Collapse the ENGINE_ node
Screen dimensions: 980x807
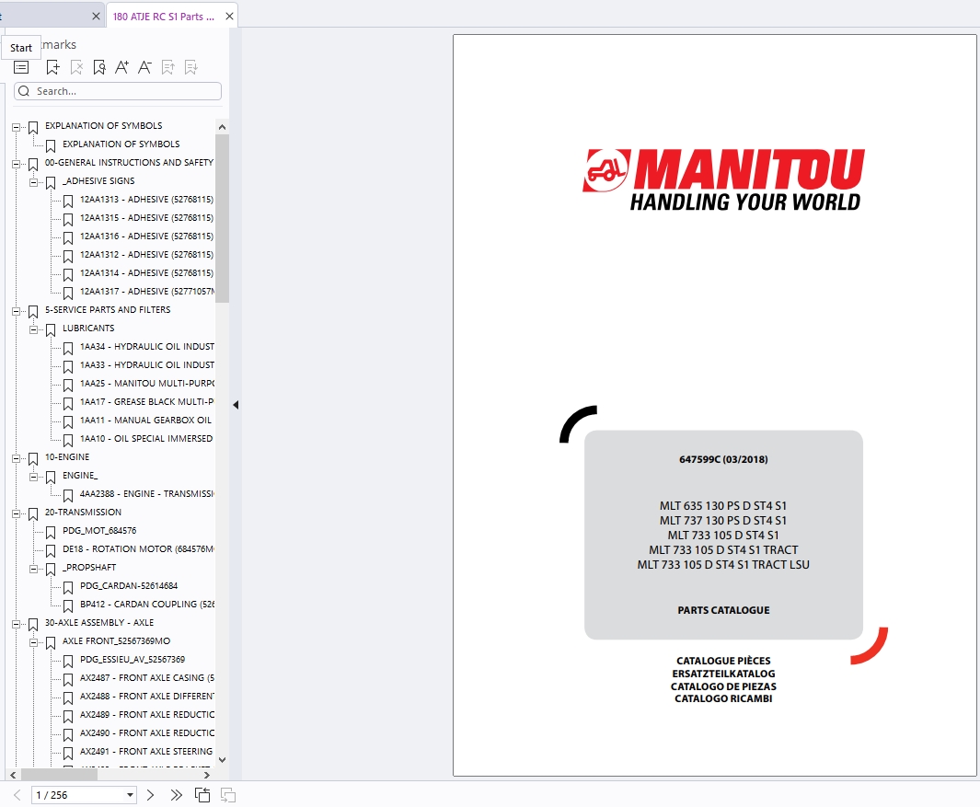[33, 477]
